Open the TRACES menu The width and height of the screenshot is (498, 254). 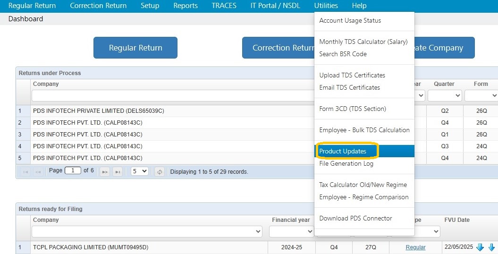224,6
